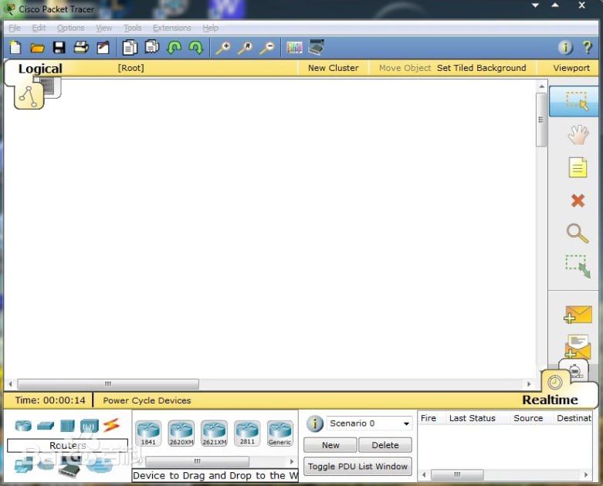
Task: Open the Drawing Palette icon
Action: 294,48
